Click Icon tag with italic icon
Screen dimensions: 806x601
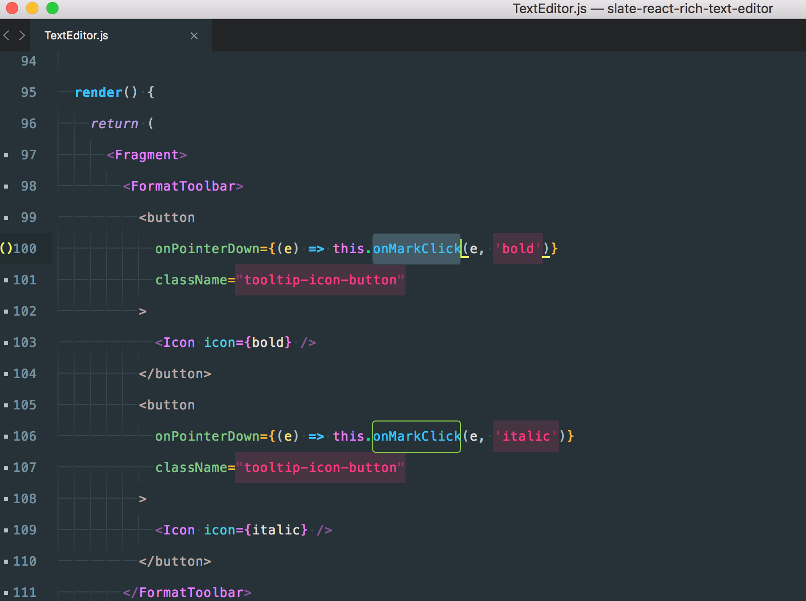244,530
